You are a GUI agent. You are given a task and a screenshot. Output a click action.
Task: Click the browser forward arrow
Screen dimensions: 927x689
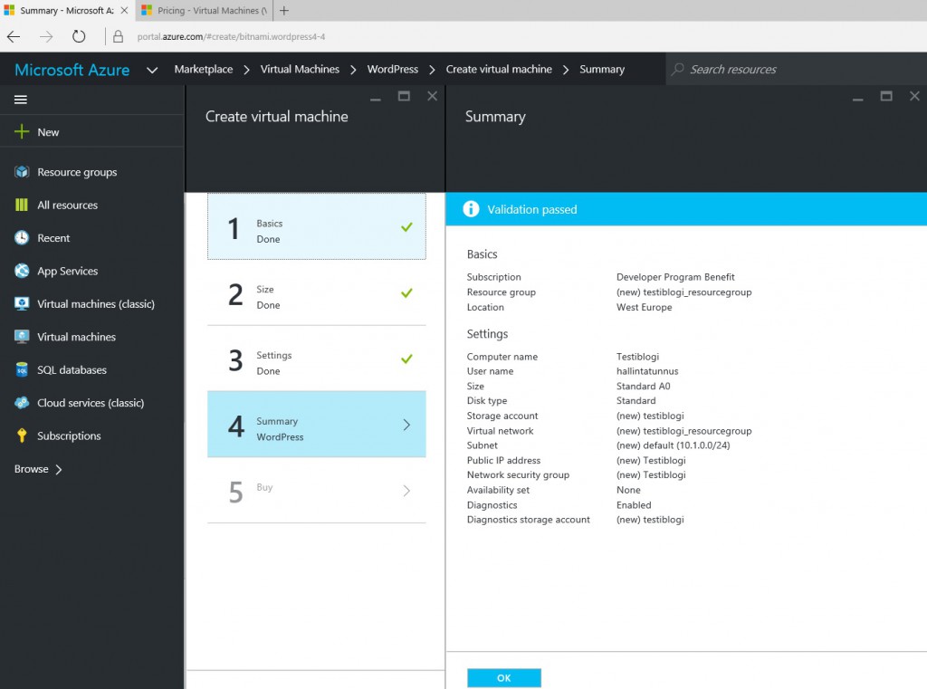46,36
